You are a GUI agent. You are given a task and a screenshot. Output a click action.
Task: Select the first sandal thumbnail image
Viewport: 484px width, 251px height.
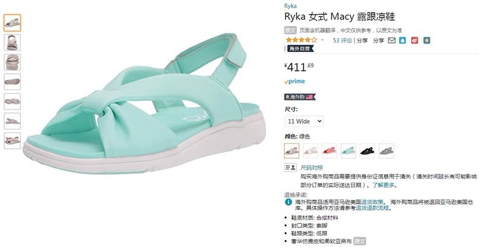point(12,23)
